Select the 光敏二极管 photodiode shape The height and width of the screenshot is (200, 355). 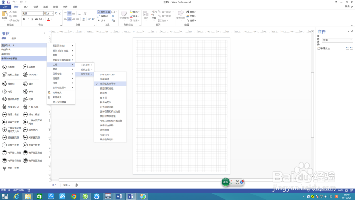pyautogui.click(x=10, y=75)
